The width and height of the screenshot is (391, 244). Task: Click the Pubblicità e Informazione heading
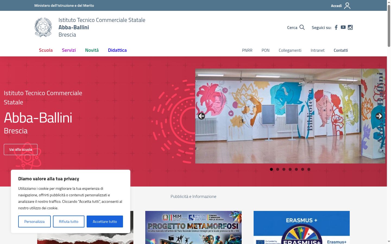[193, 196]
